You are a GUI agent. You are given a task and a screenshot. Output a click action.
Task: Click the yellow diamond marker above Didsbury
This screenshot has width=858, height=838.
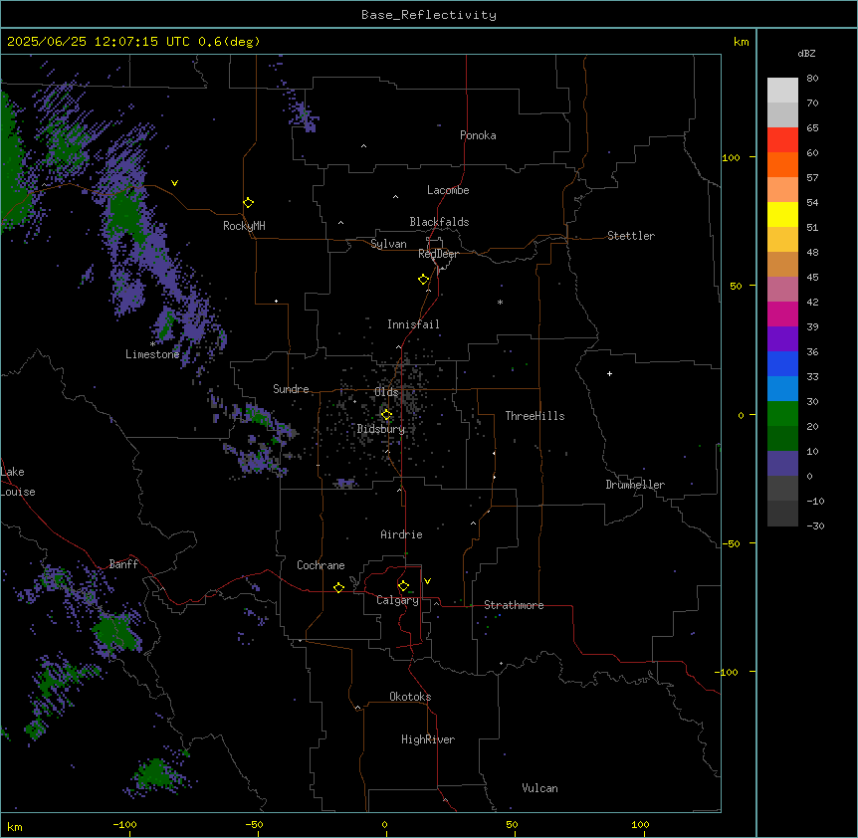386,415
